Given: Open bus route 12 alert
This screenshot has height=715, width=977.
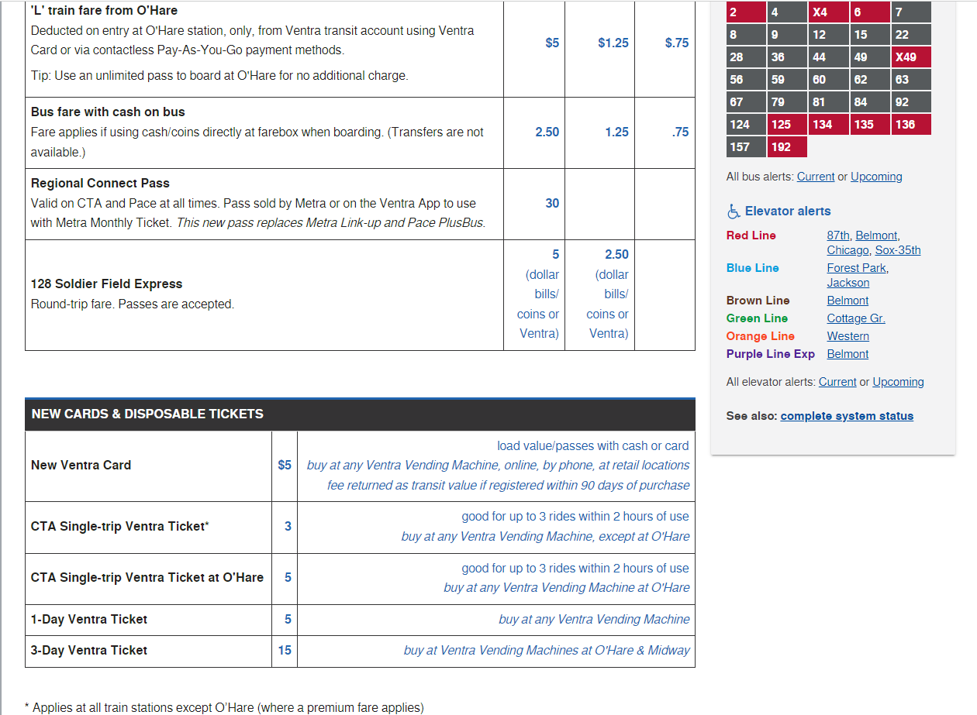Looking at the screenshot, I should coord(828,35).
